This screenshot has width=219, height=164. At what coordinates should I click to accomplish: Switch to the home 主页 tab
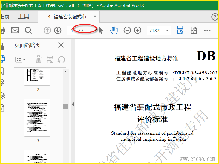[5, 17]
